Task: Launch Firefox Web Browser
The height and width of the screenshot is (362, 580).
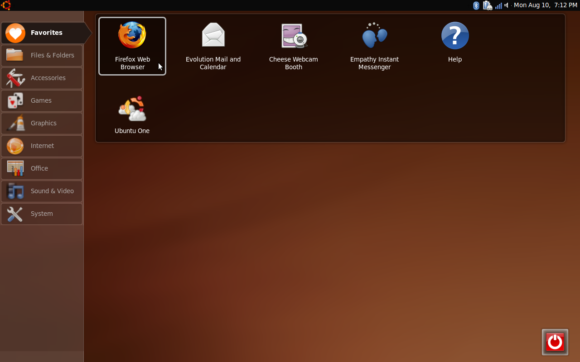Action: [132, 46]
